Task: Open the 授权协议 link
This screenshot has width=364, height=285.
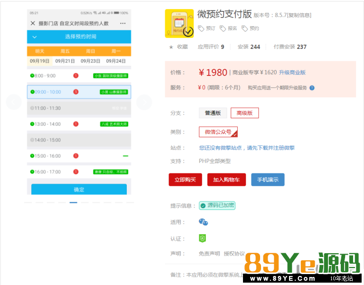Action: point(234,254)
